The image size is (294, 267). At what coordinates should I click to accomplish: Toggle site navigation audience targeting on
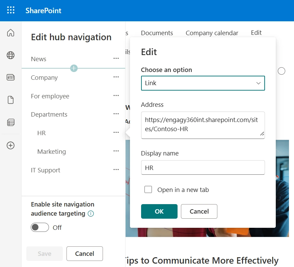click(39, 227)
